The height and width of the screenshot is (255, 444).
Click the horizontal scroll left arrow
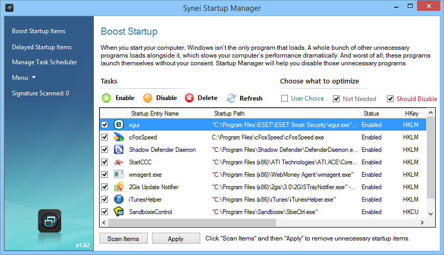click(x=104, y=223)
